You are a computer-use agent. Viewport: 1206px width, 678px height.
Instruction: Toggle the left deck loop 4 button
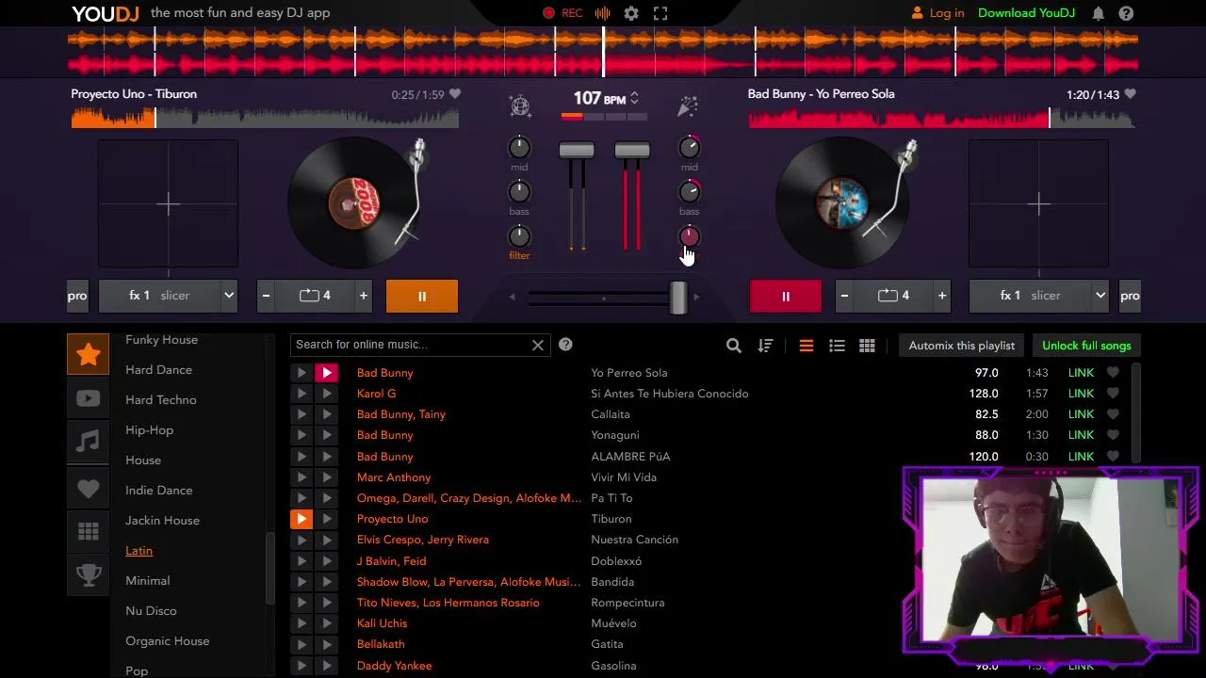[x=315, y=296]
